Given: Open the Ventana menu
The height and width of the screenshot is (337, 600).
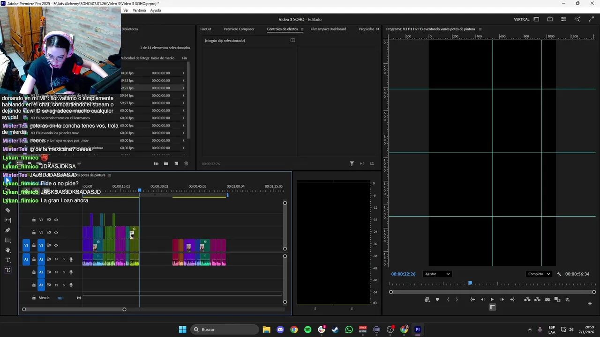Looking at the screenshot, I should 139,10.
